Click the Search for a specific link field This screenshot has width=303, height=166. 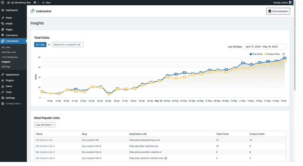click(x=68, y=45)
